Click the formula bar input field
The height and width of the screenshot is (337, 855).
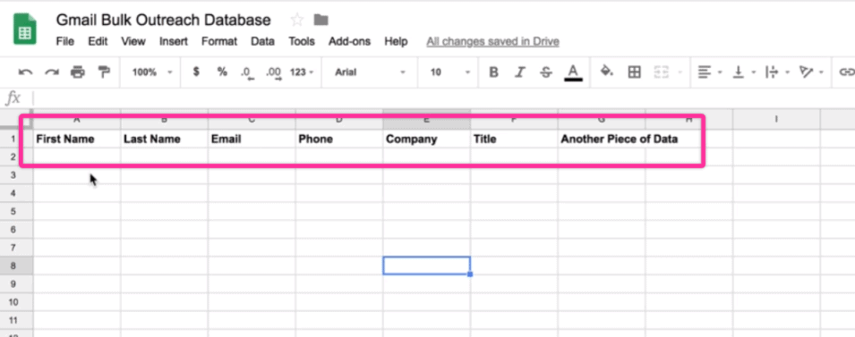(444, 98)
